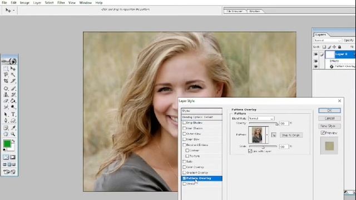Viewport: 356px width, 200px height.
Task: Open the Filter menu
Action: [61, 3]
